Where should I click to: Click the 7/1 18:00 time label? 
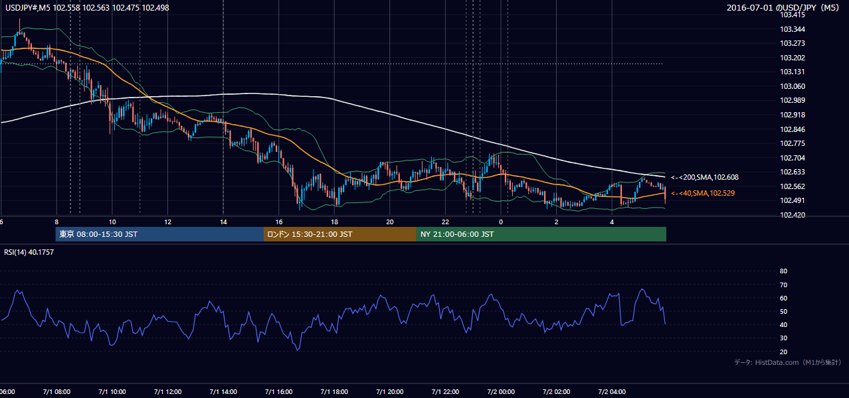334,392
